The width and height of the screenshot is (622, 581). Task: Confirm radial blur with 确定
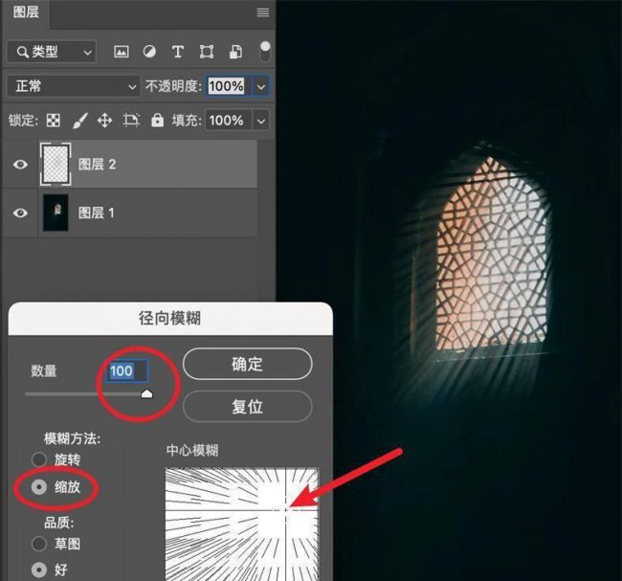click(247, 364)
